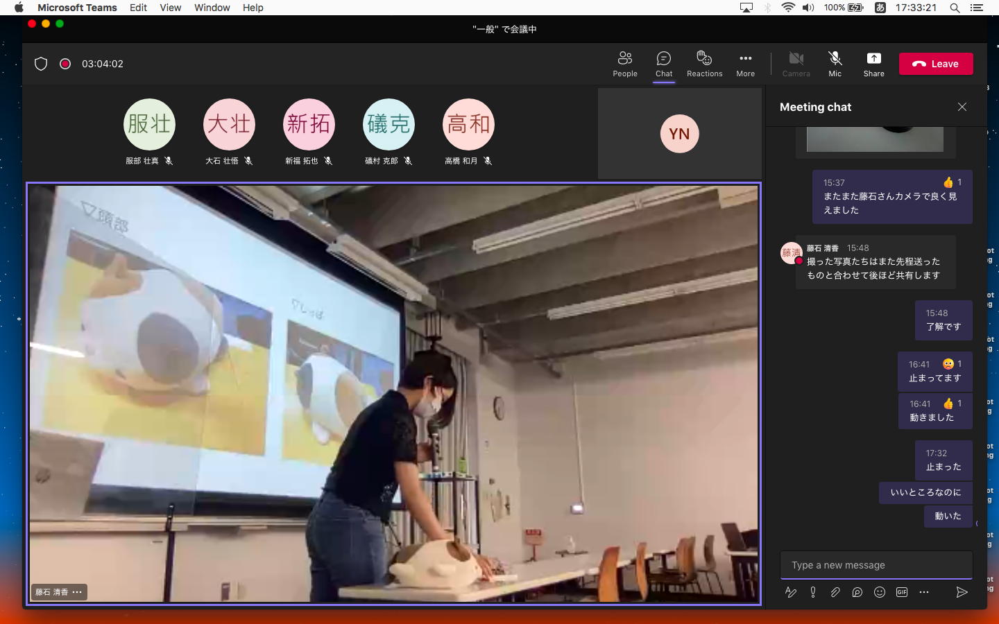Viewport: 999px width, 624px height.
Task: Unmute the Mic button
Action: pos(835,64)
